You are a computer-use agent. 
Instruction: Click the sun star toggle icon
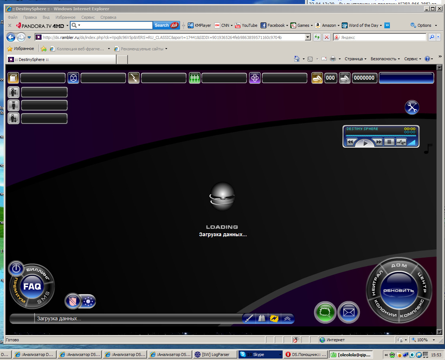[88, 302]
